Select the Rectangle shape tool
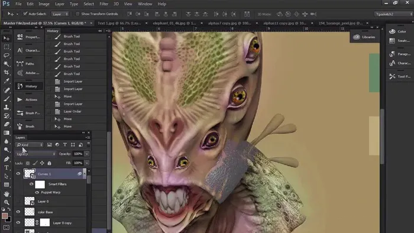This screenshot has width=414, height=233. click(7, 185)
